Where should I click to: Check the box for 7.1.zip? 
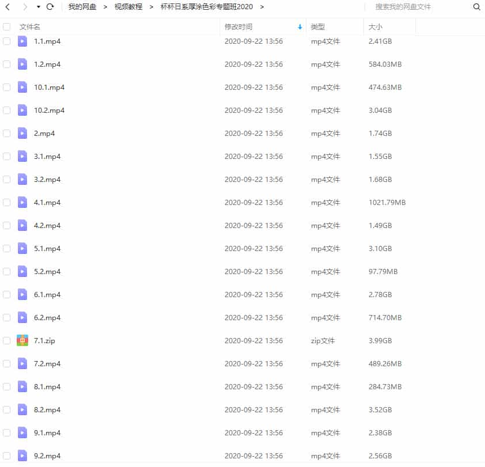click(6, 340)
